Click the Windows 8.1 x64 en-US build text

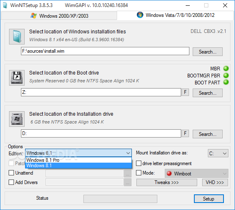click(77, 40)
